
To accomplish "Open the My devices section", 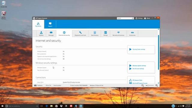I will click(38, 24).
